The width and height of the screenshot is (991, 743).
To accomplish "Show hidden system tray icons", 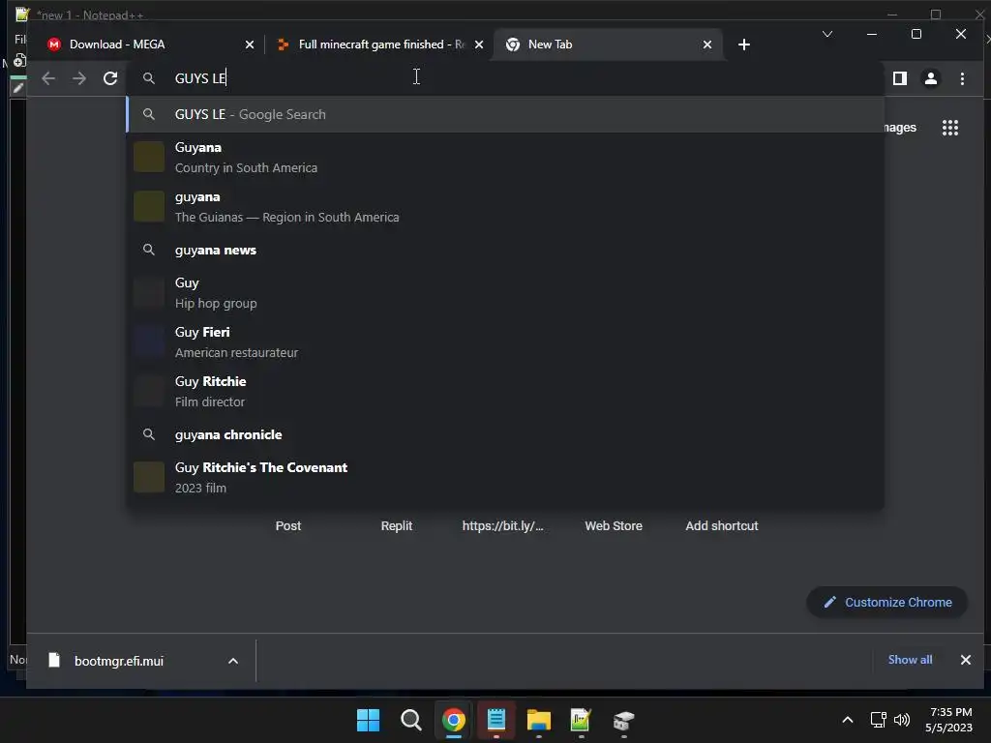I will coord(848,720).
